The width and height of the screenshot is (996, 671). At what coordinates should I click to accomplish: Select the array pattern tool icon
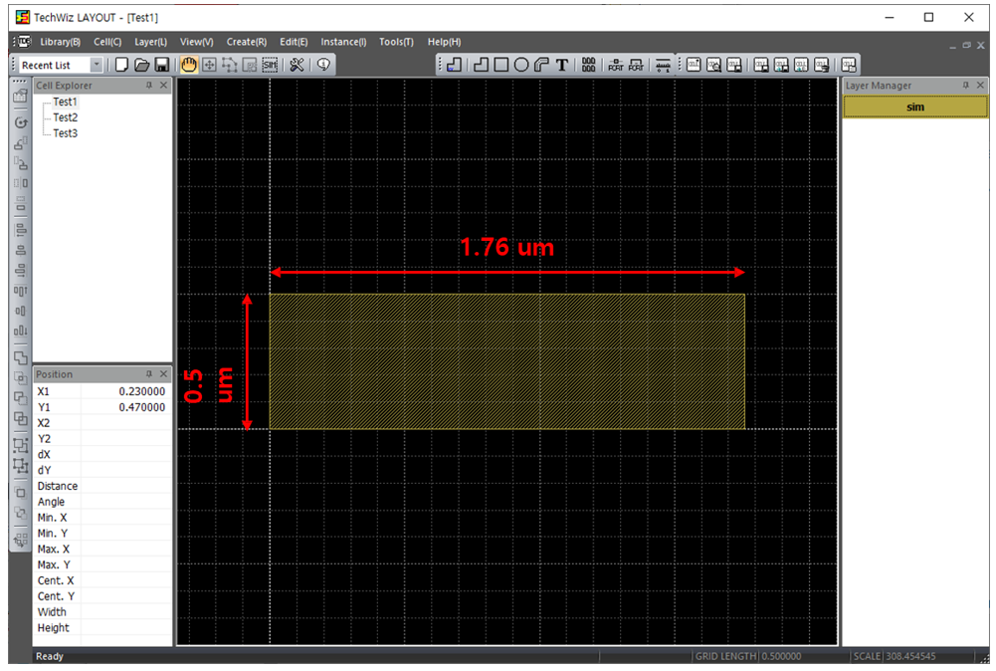point(589,65)
